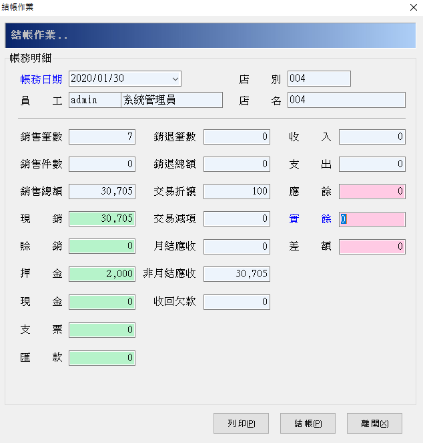Click the 銷售筆數 field showing 7
This screenshot has width=423, height=443.
[102, 137]
